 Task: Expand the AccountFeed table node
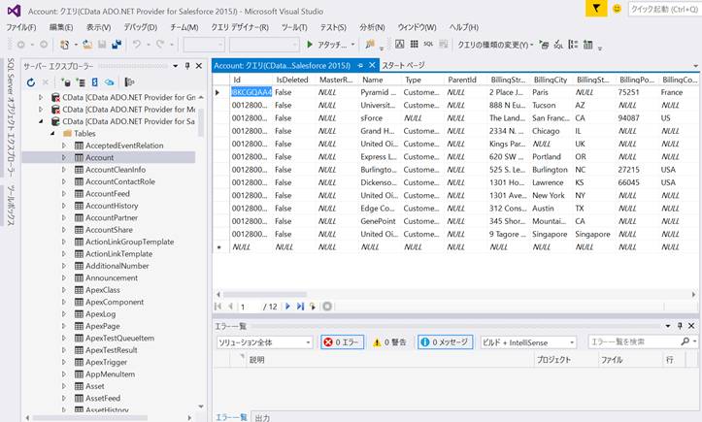pyautogui.click(x=64, y=194)
